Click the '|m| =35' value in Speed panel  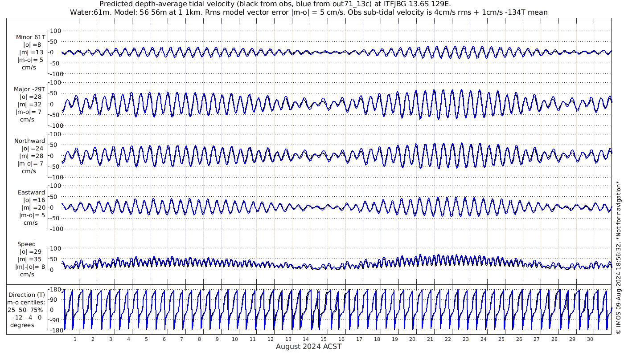(x=30, y=259)
